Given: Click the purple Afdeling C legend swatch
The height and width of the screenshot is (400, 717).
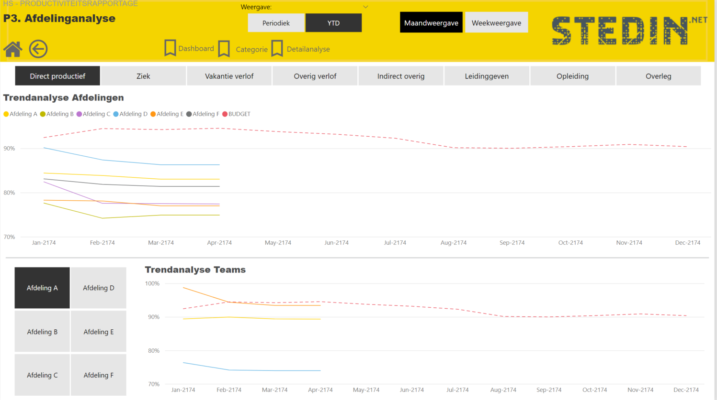Looking at the screenshot, I should (80, 114).
